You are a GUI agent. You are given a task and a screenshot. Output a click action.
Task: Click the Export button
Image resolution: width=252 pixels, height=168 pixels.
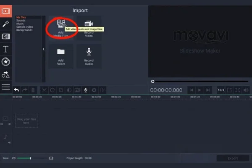pyautogui.click(x=233, y=158)
